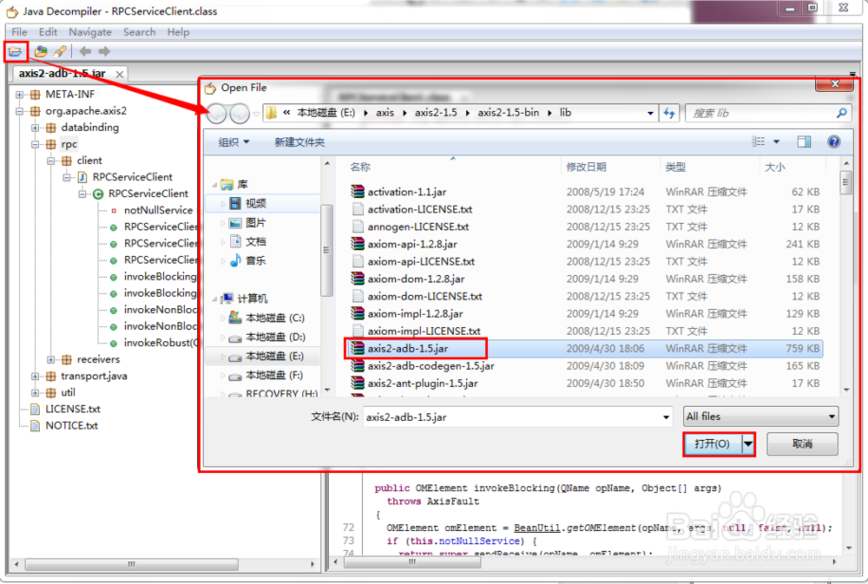Select Local Disk (C:) in sidebar
The width and height of the screenshot is (868, 584).
(274, 318)
